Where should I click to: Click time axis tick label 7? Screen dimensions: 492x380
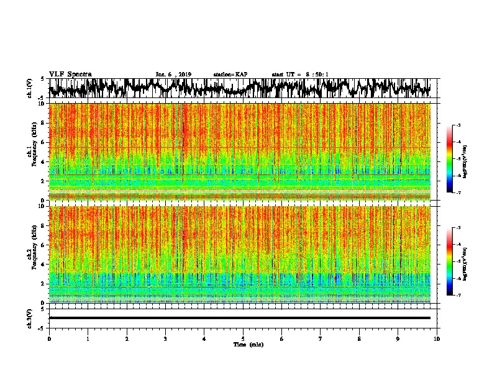pos(321,338)
